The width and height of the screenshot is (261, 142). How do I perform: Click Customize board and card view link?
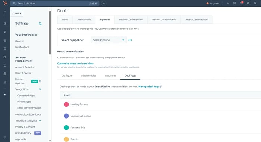[x=75, y=64]
